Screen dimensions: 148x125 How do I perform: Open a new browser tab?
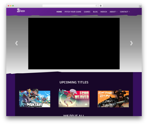pos(140,7)
